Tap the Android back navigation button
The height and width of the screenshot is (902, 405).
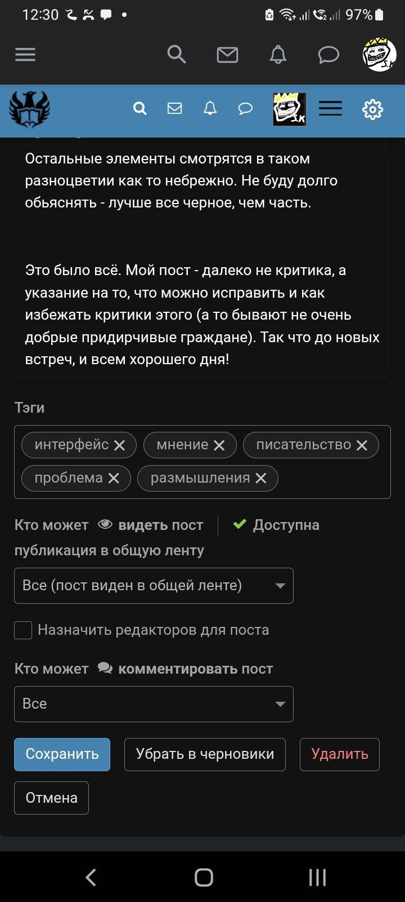pyautogui.click(x=91, y=877)
